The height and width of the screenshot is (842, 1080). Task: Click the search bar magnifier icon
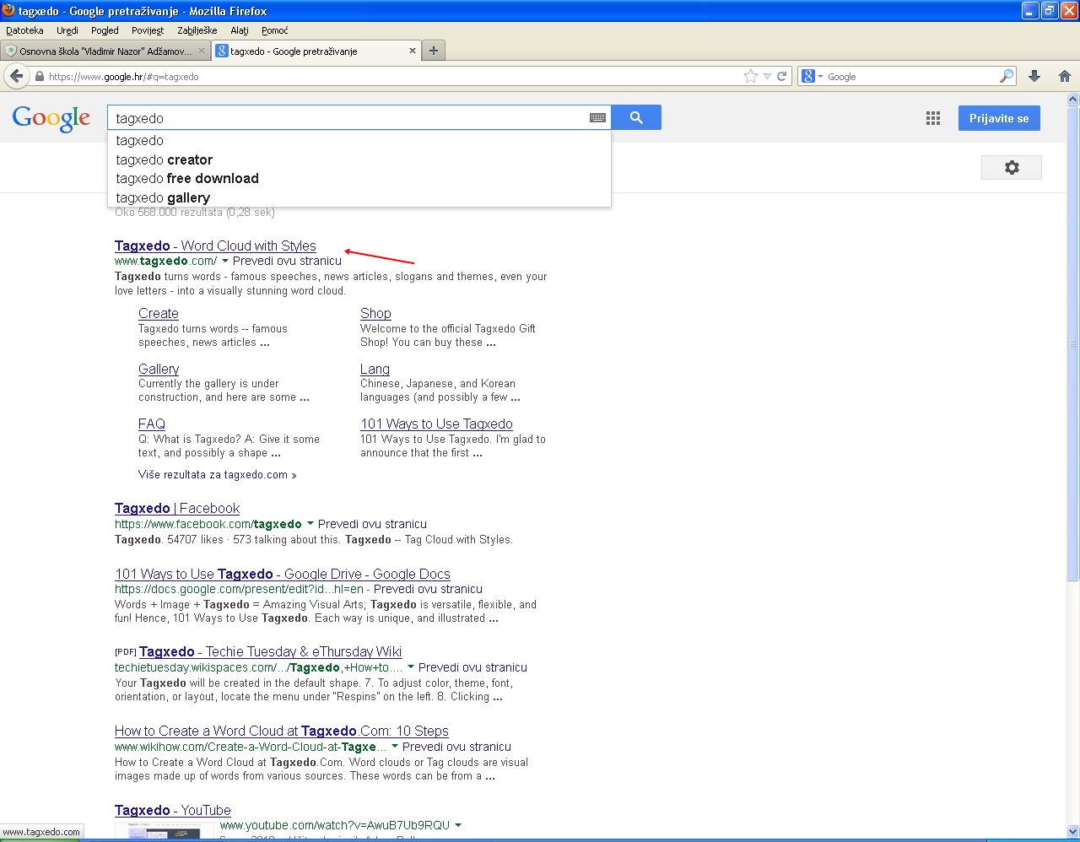pos(1007,76)
